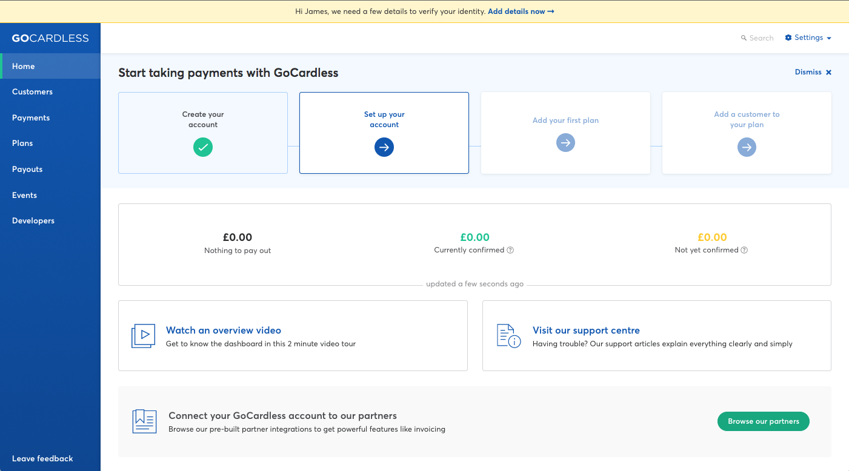Viewport: 849px width, 471px height.
Task: Click the Add your first plan card text
Action: coord(565,120)
